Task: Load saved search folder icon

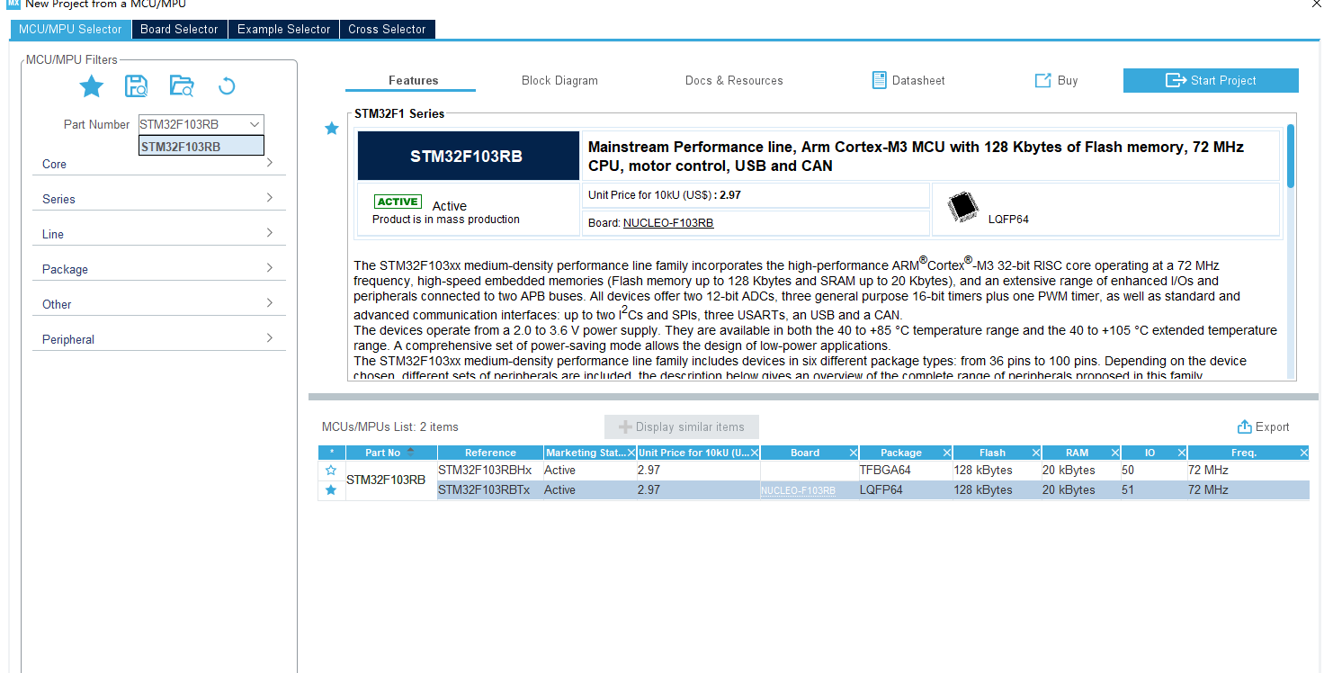Action: click(x=182, y=86)
